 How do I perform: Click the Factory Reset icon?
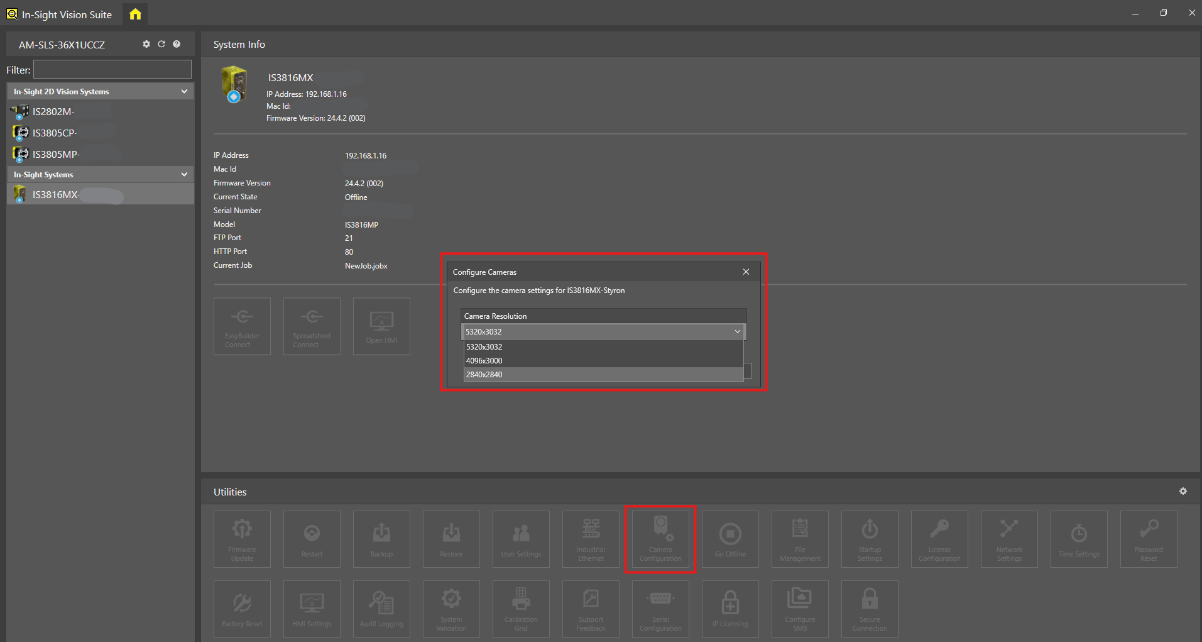click(x=242, y=609)
